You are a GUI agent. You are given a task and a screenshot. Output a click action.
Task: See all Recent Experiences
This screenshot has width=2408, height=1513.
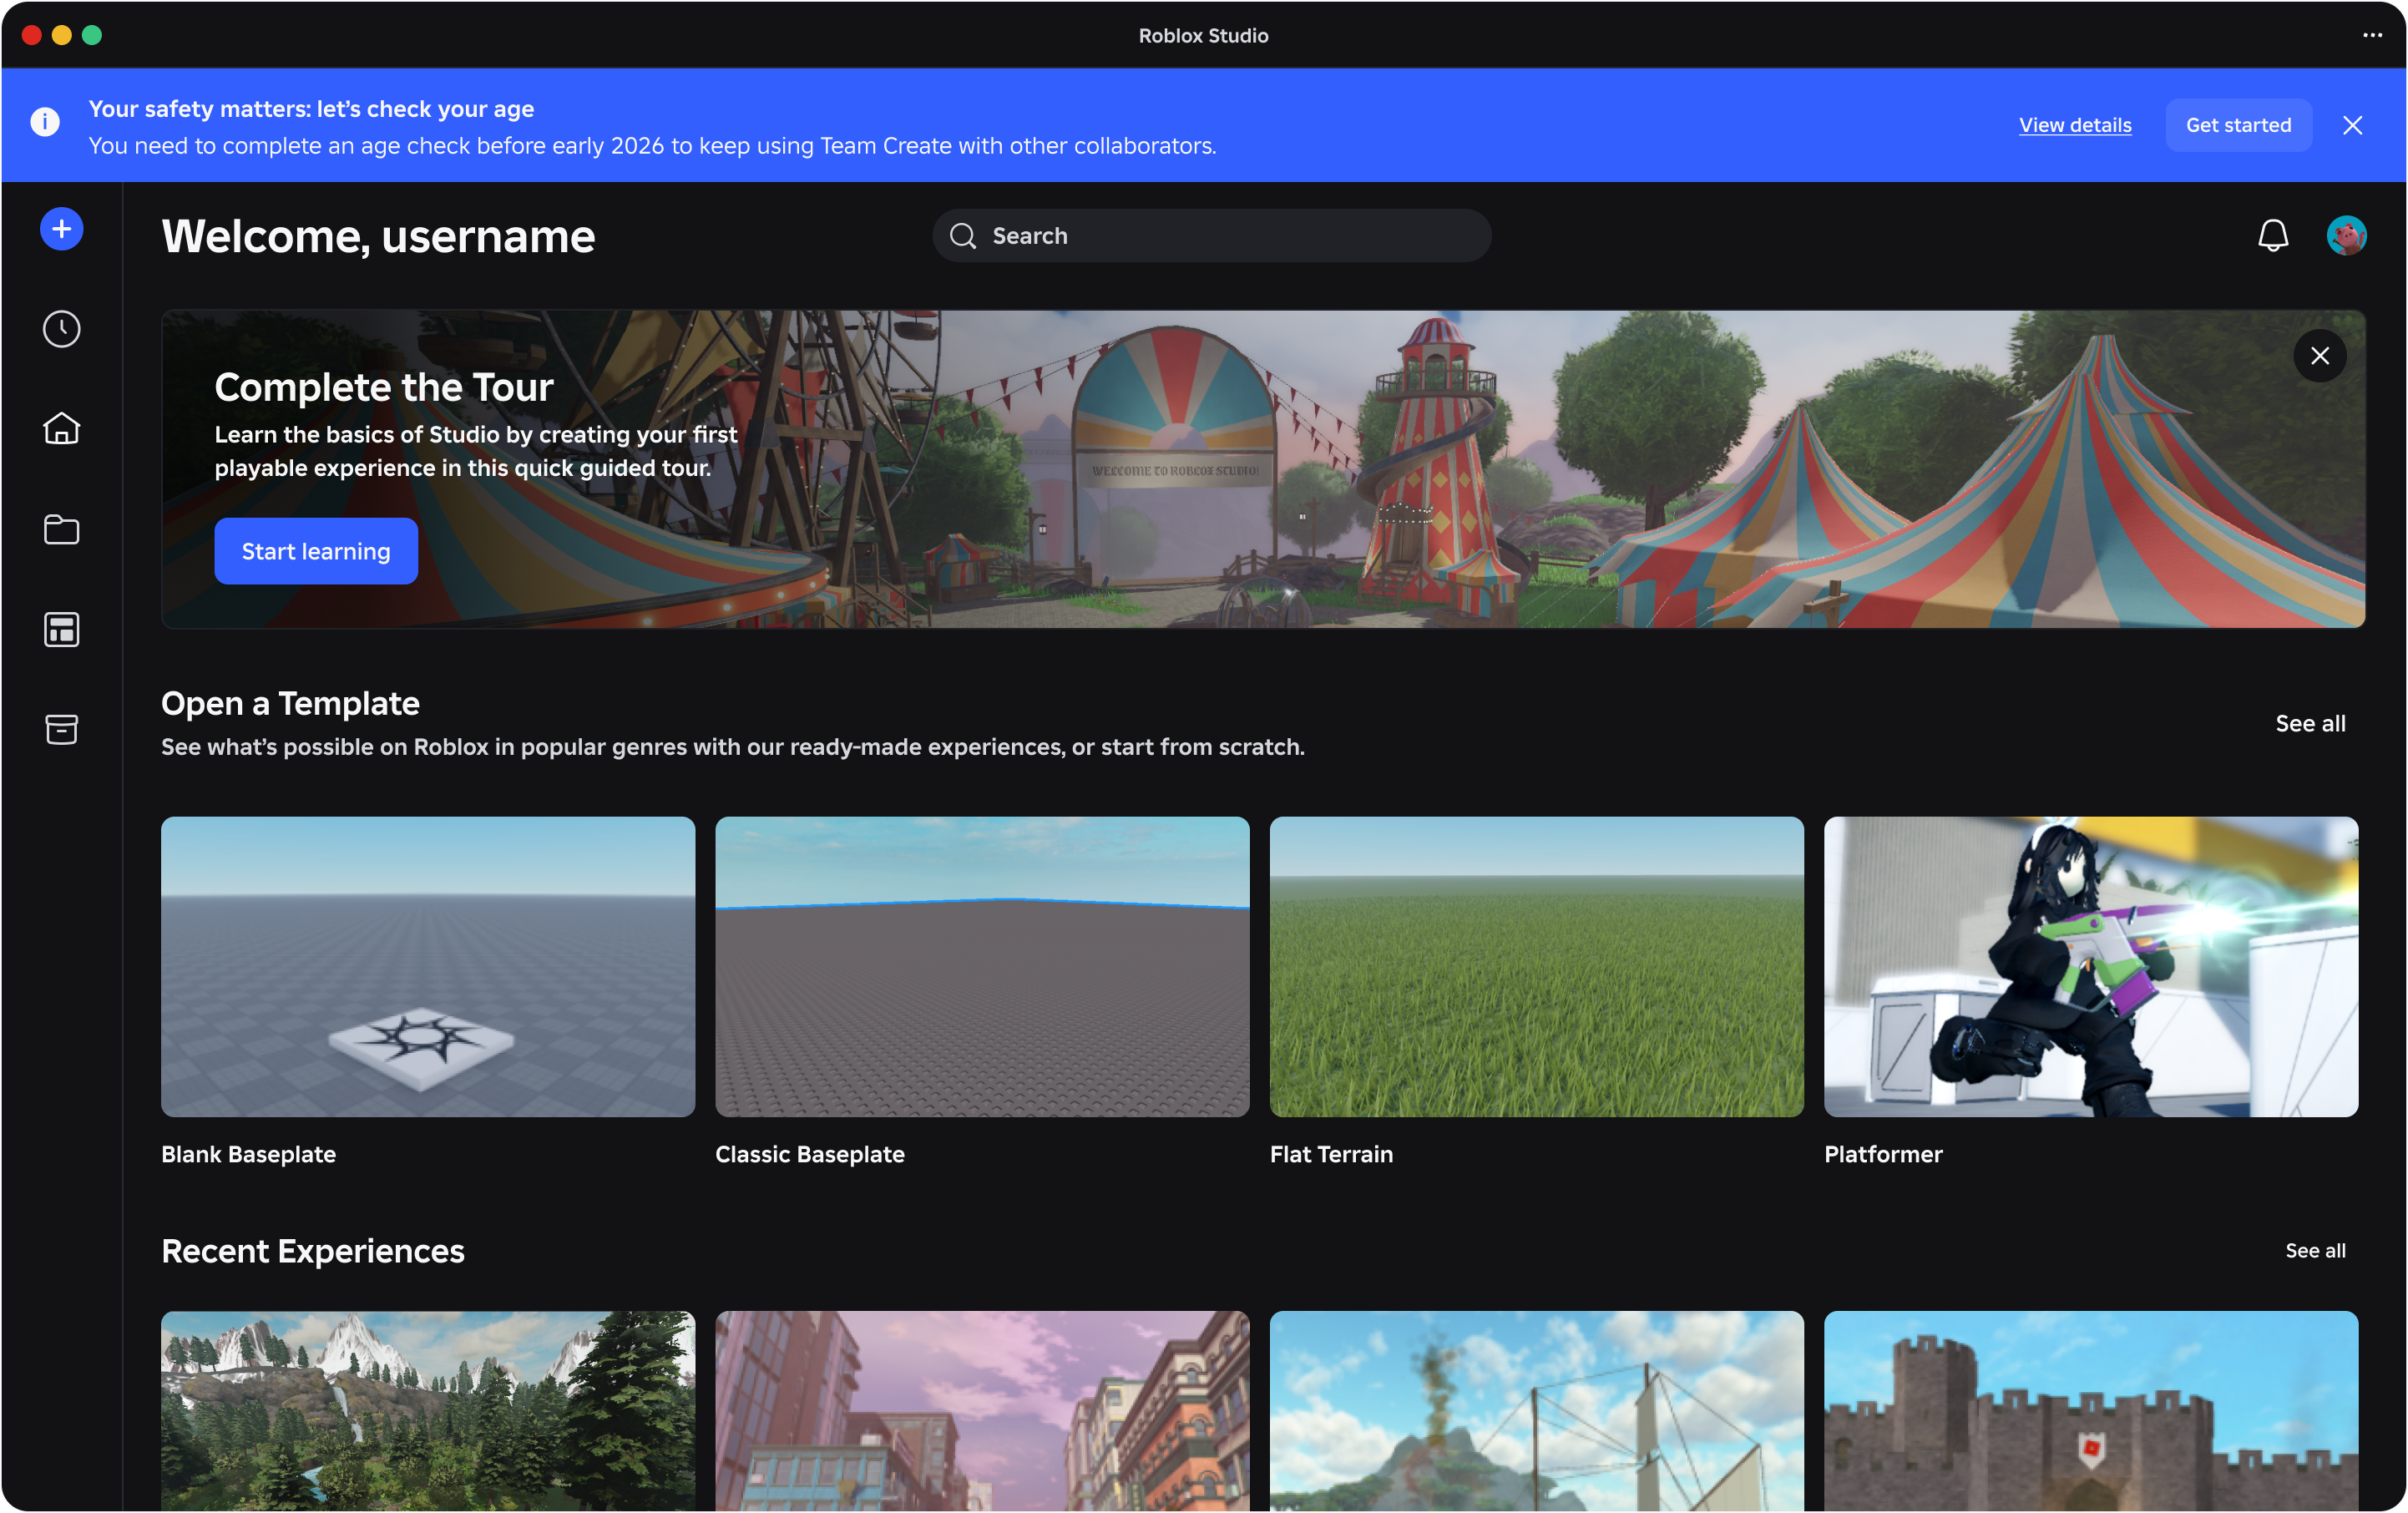[x=2314, y=1250]
